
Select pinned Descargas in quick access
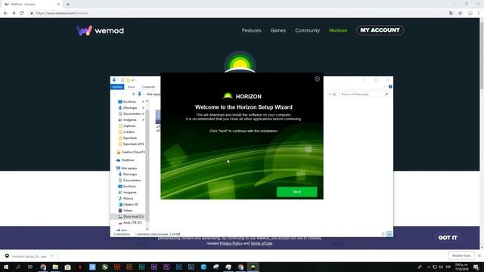coord(130,107)
